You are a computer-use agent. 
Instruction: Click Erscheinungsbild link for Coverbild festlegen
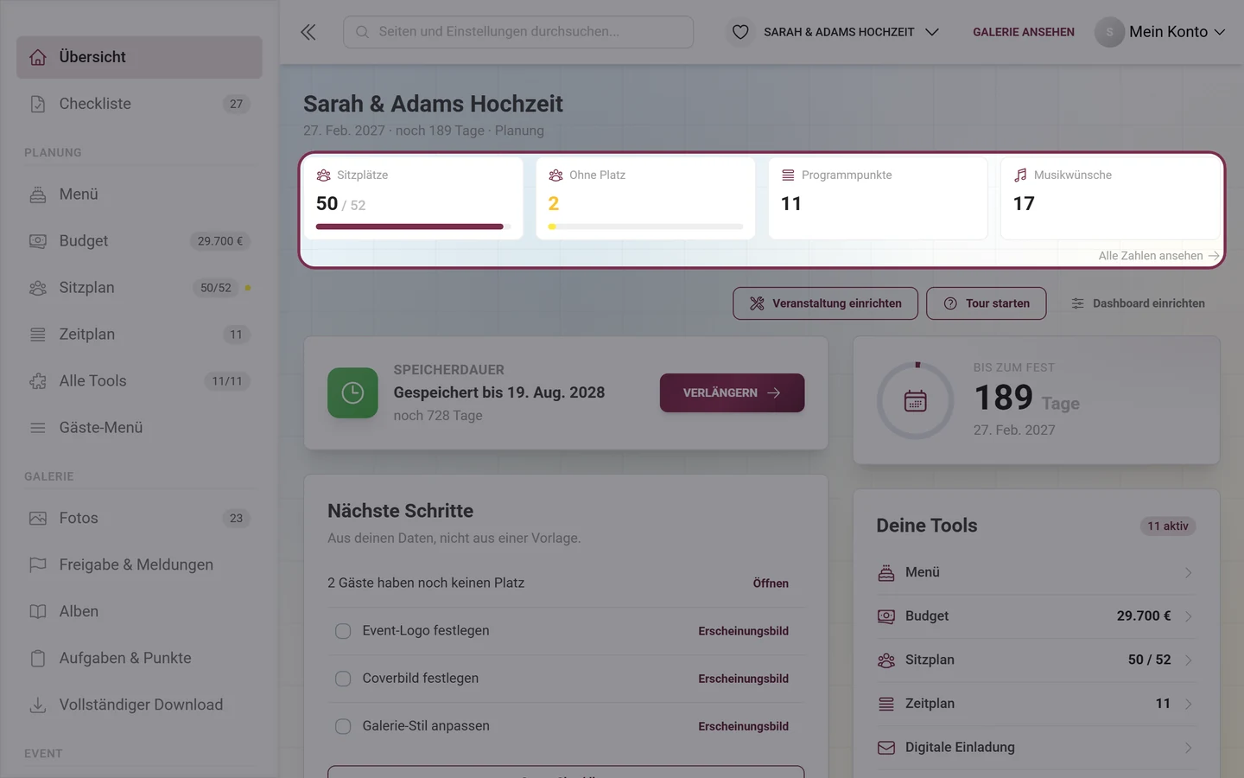(x=743, y=679)
